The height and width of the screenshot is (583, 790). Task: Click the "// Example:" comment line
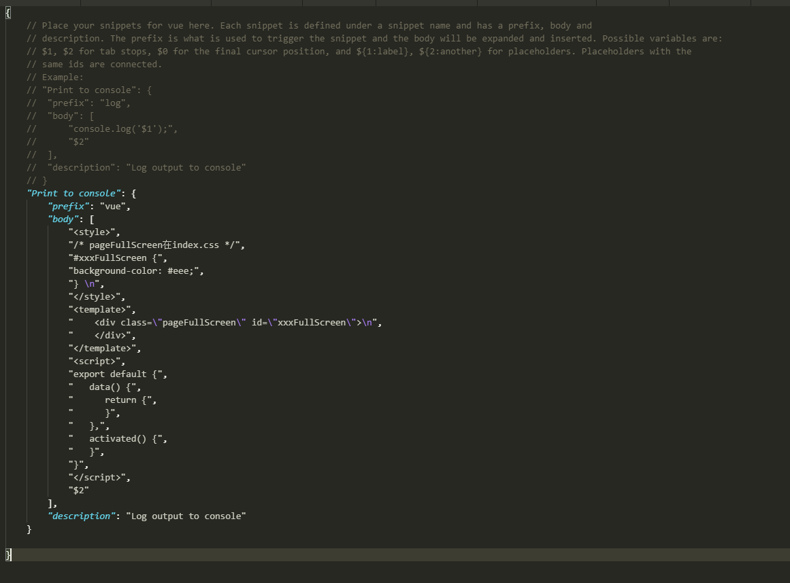[55, 77]
